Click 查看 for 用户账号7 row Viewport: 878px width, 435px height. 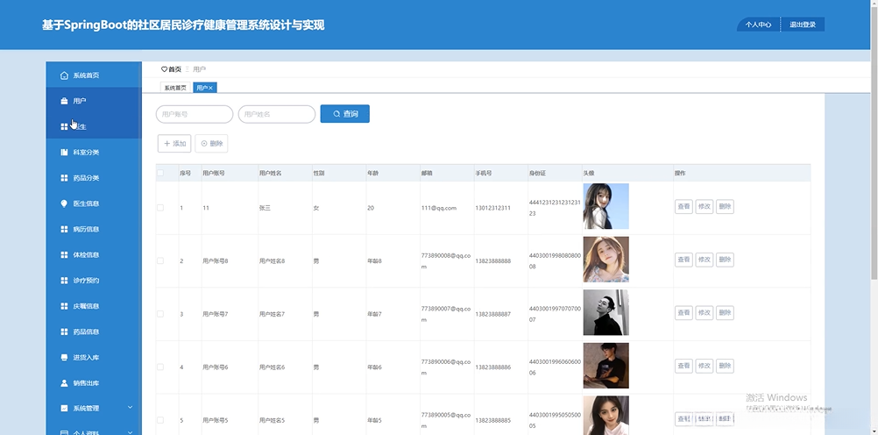(x=683, y=313)
